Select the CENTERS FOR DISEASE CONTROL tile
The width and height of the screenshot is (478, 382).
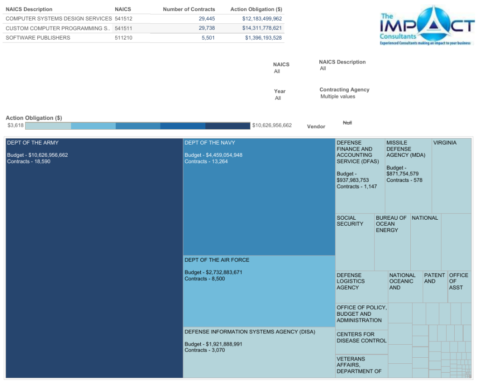(x=362, y=342)
